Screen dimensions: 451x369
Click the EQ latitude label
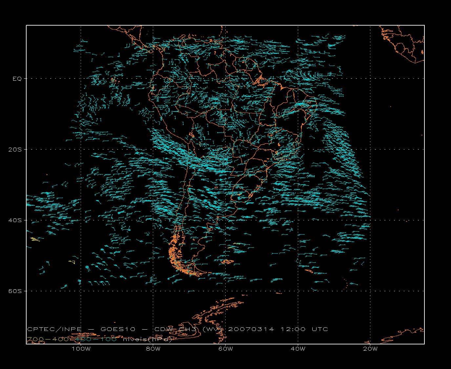17,79
